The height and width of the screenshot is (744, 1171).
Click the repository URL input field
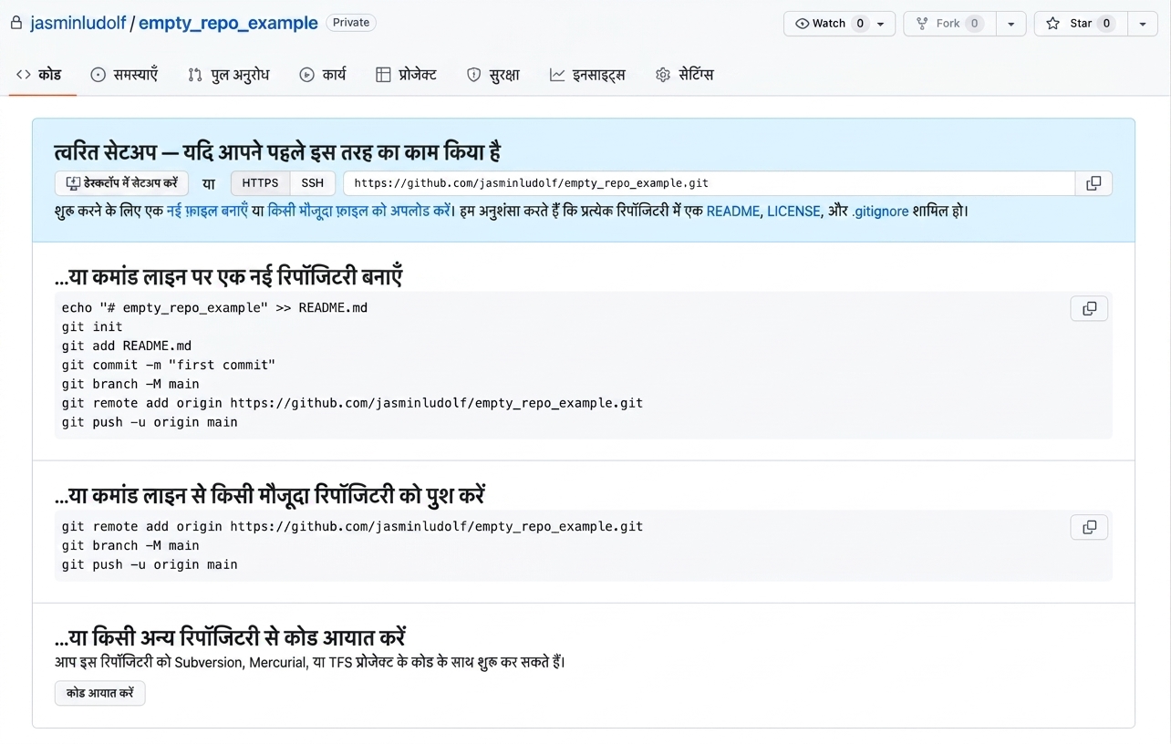(709, 183)
